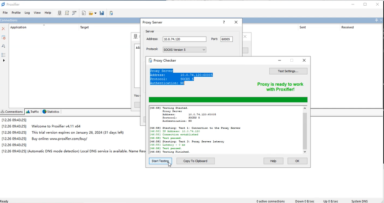The height and width of the screenshot is (203, 384).
Task: Click 'Up 0 B/sec' status entry
Action: click(330, 201)
